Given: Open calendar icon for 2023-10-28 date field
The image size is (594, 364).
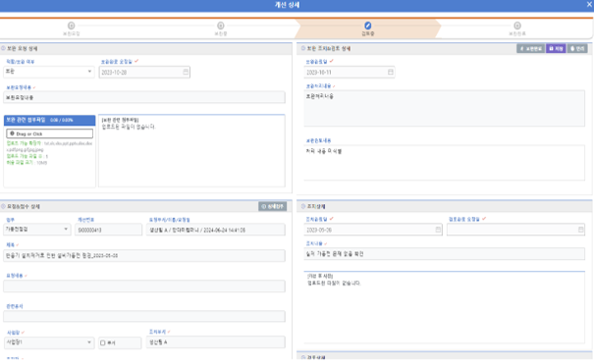Looking at the screenshot, I should (x=186, y=72).
